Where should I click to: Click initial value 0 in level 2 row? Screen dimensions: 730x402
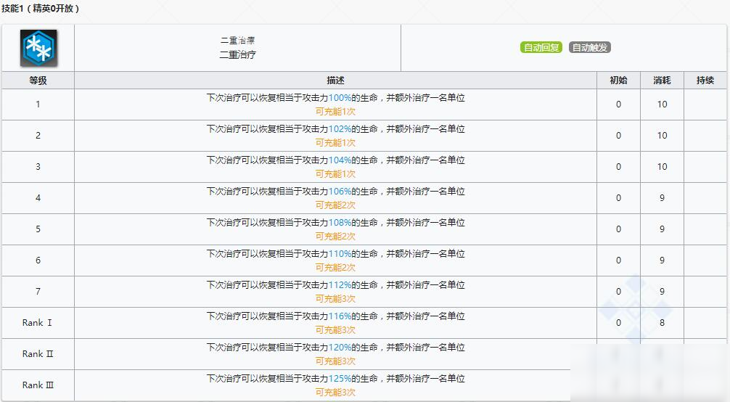click(618, 136)
